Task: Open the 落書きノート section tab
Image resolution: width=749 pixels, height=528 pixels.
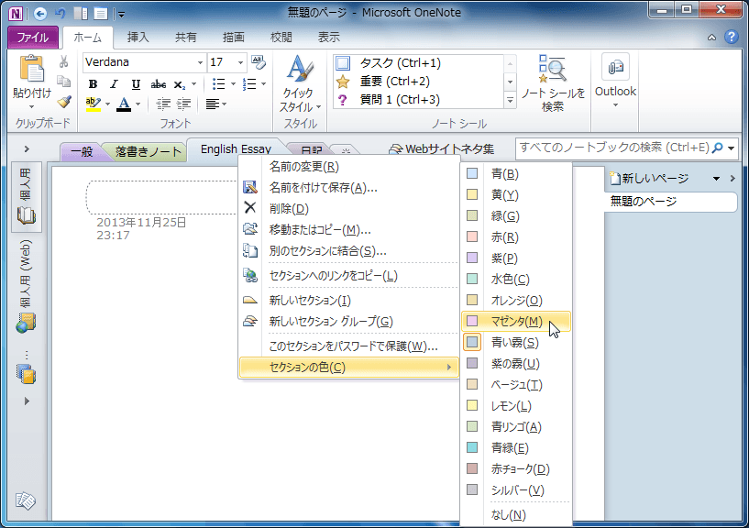Action: coord(149,152)
